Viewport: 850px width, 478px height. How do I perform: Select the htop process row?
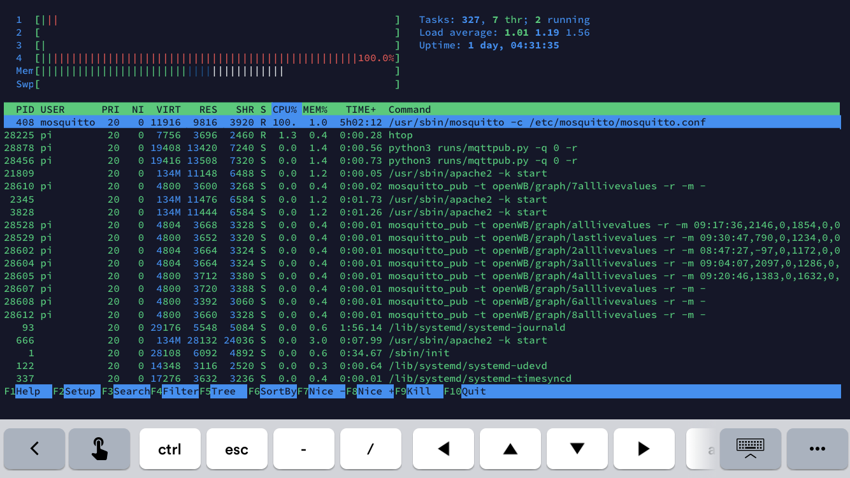click(x=422, y=135)
